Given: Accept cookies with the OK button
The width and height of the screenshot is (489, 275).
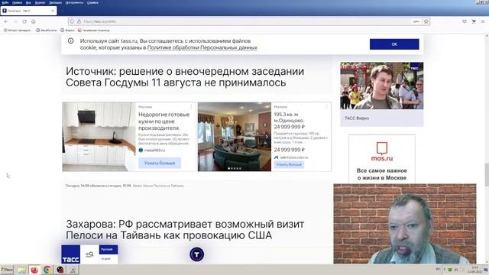Looking at the screenshot, I should [x=394, y=44].
